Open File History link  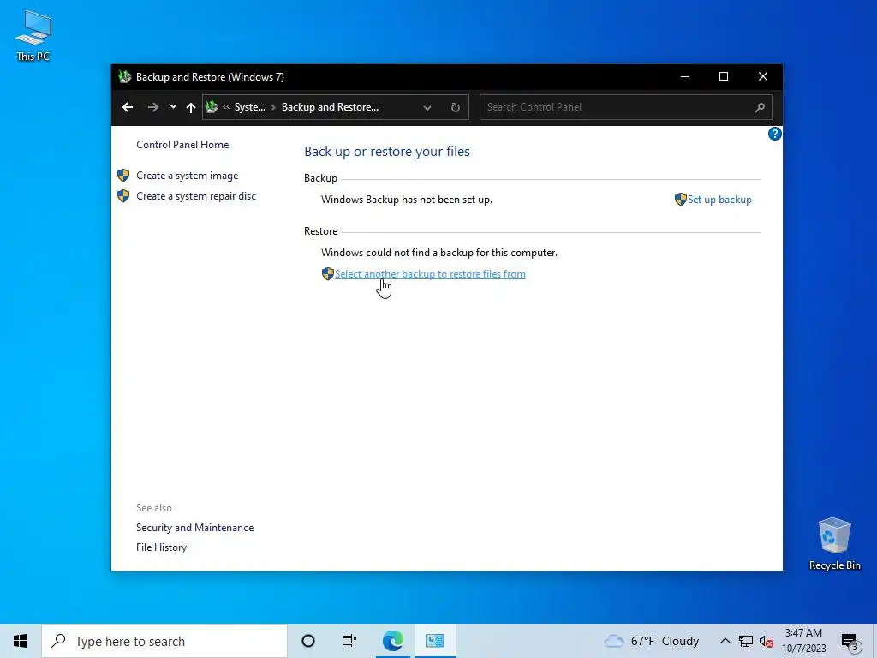pos(161,547)
